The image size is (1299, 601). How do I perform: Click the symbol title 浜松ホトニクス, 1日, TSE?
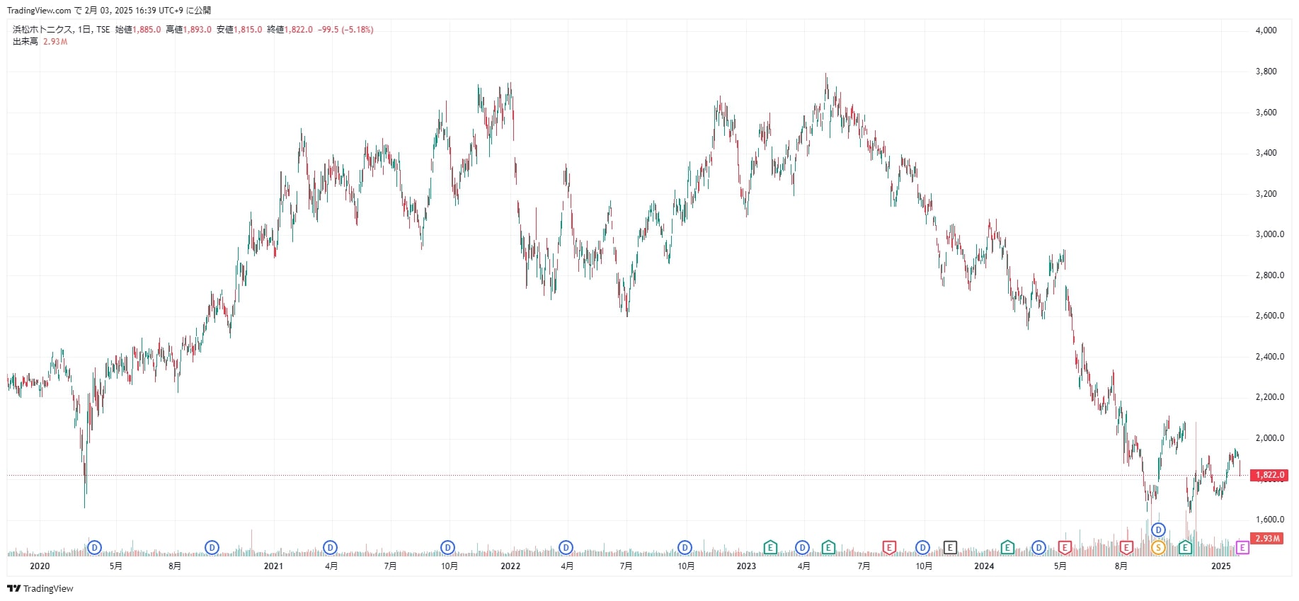[x=62, y=30]
